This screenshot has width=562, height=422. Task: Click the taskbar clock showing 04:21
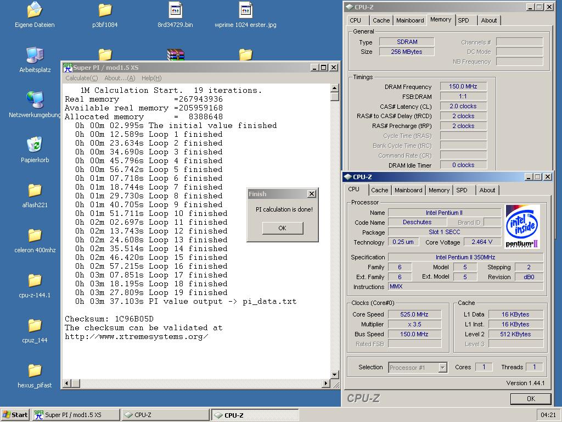tap(548, 415)
